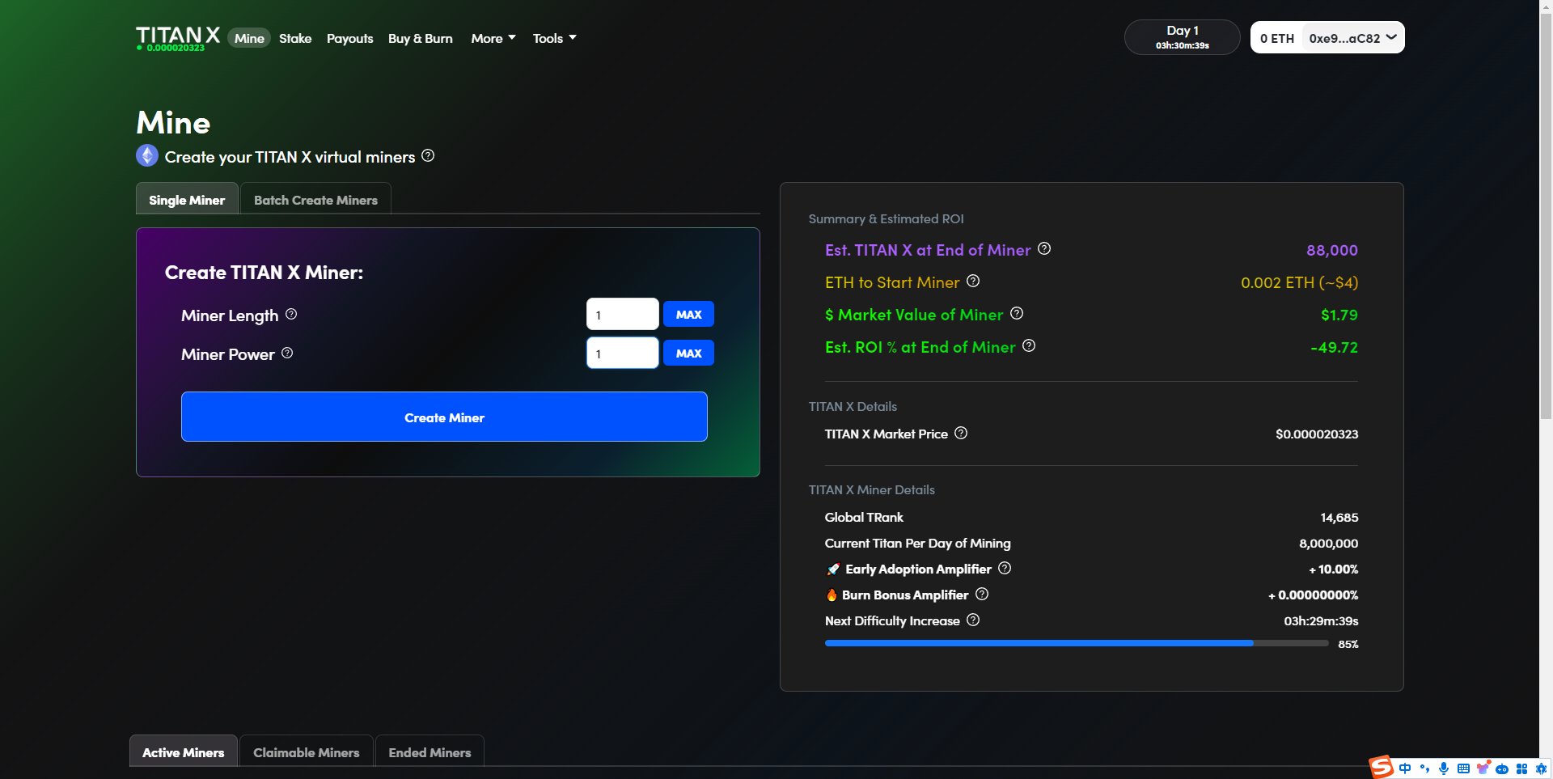Toggle punctuation mode in IME bar
This screenshot has width=1553, height=779.
1424,768
